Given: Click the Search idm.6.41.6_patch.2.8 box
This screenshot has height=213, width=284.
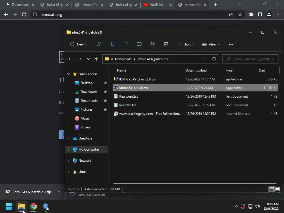Looking at the screenshot, I should [250, 59].
